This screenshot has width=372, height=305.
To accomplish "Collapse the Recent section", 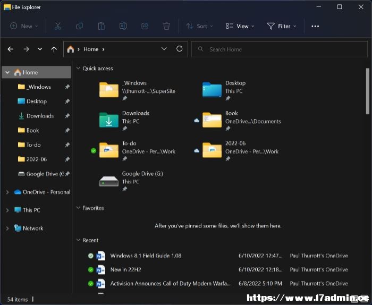I will (78, 240).
